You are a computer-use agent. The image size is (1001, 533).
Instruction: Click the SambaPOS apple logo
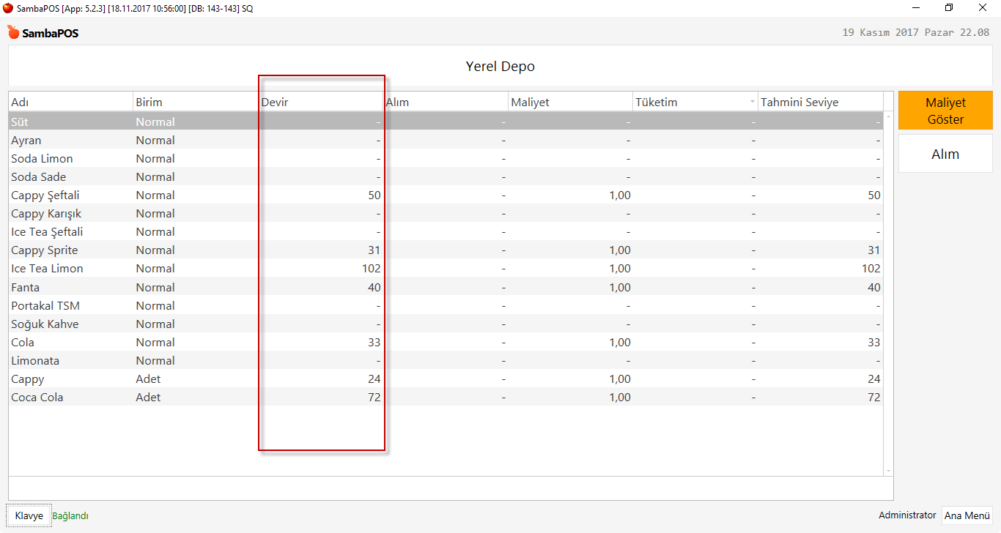pos(13,33)
